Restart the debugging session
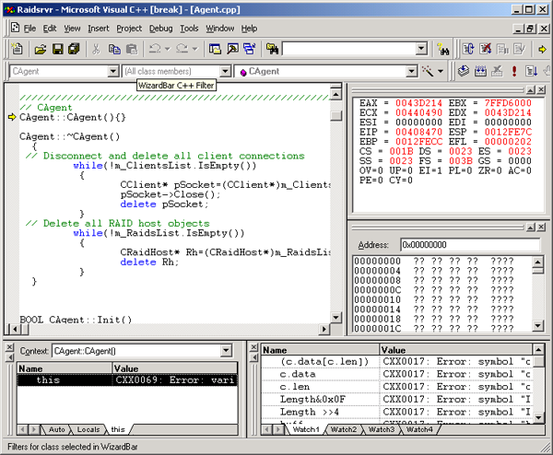 (468, 49)
